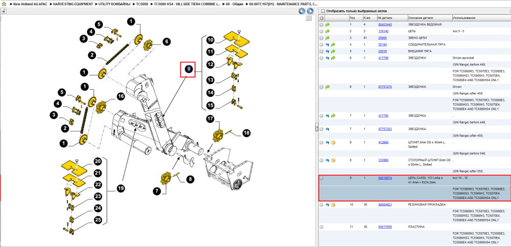Screen dimensions: 511x247
Task: Open 'UTILITY КОМБАЙНЫ' breadcrumb
Action: (114, 4)
